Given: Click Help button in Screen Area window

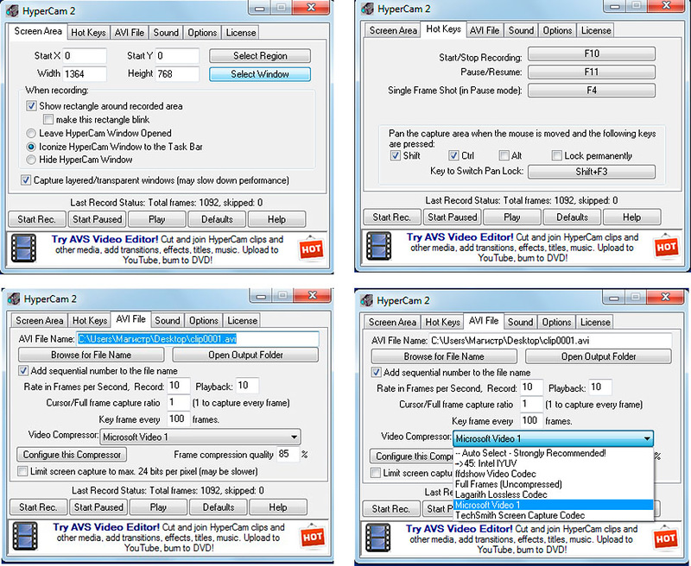Looking at the screenshot, I should tap(276, 219).
